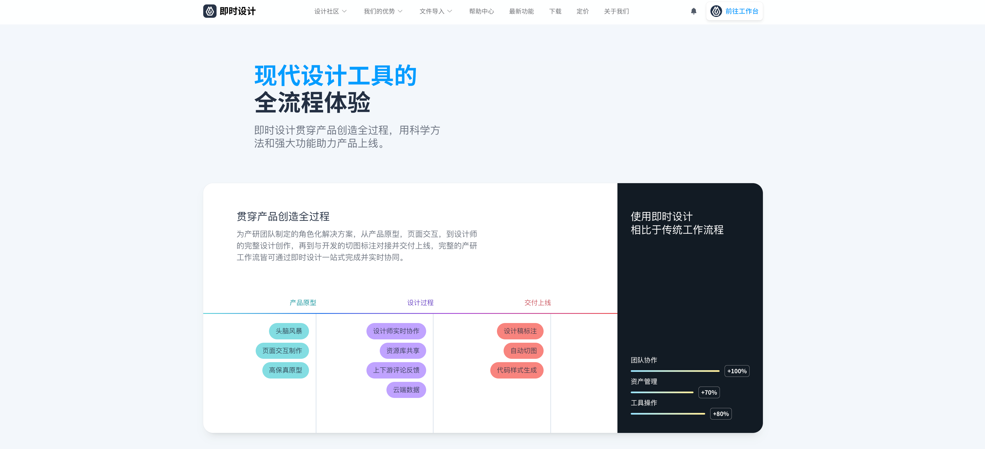Click the 前往工作台 button text
985x449 pixels.
point(742,11)
